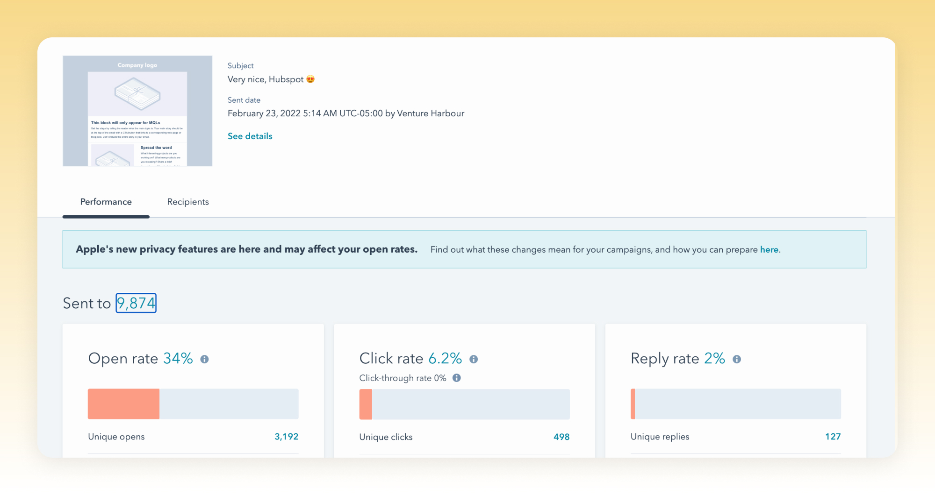This screenshot has width=935, height=495.
Task: Switch to the Performance tab
Action: click(106, 202)
